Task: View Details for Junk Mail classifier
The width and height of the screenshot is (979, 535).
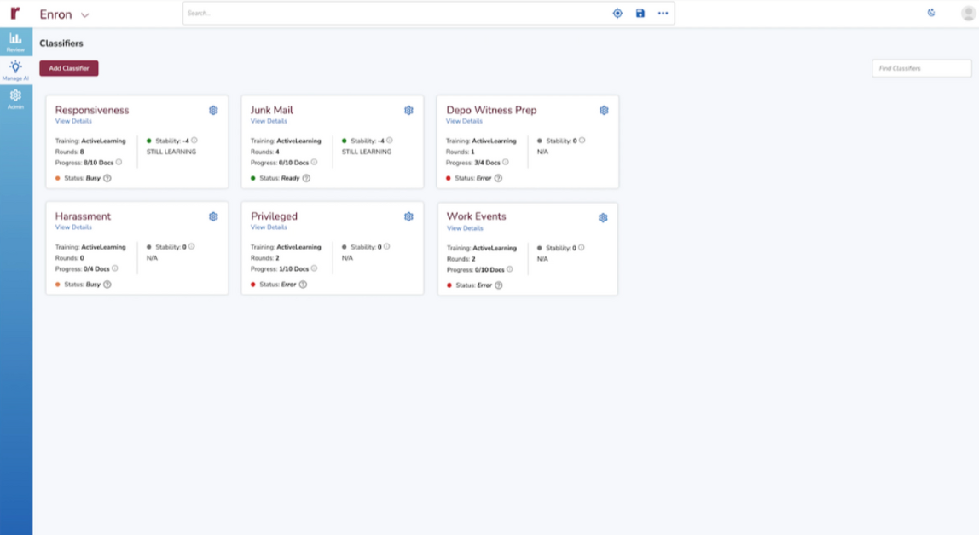Action: (x=269, y=121)
